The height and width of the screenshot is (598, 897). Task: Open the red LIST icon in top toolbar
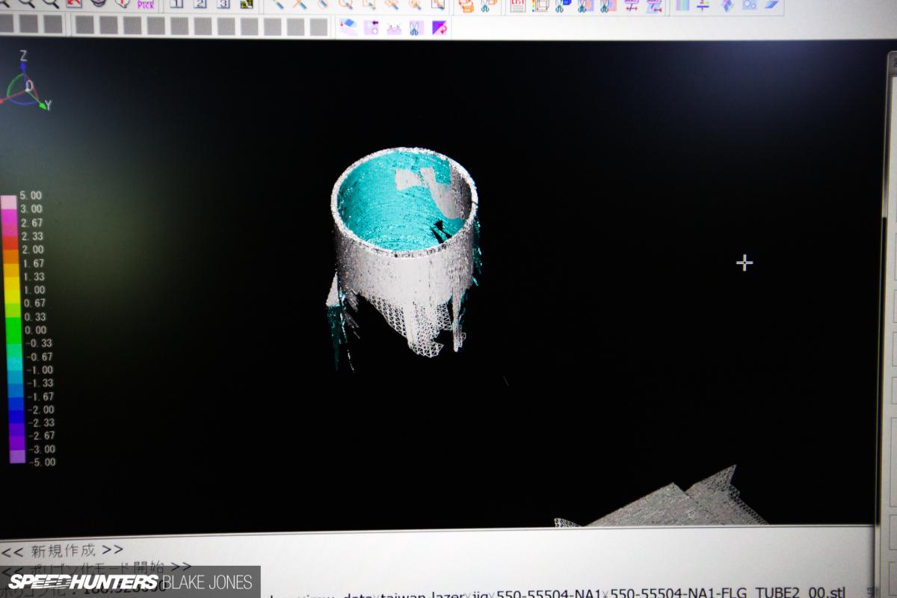pos(517,4)
